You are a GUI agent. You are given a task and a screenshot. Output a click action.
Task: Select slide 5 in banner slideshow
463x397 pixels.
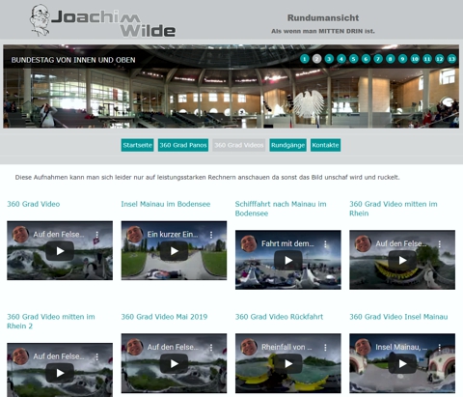coord(354,59)
